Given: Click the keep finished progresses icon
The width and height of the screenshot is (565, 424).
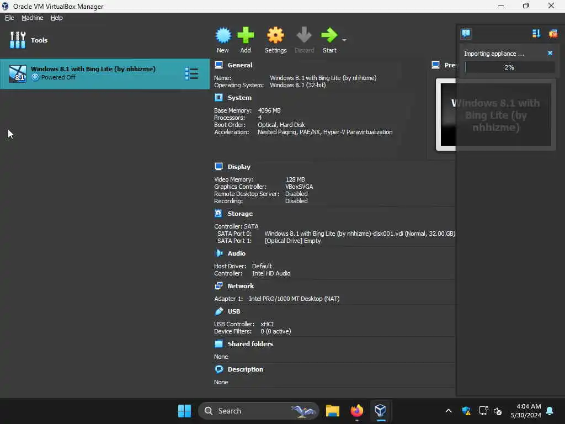Looking at the screenshot, I should click(x=536, y=34).
